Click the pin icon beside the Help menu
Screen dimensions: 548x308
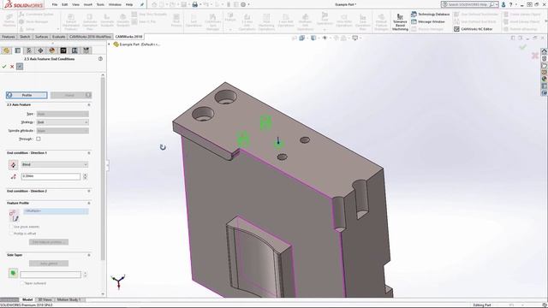coord(142,4)
